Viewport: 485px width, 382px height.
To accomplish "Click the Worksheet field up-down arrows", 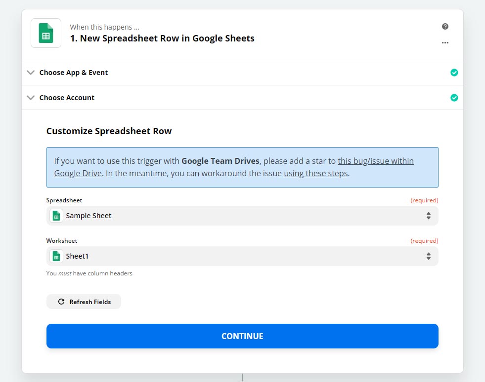I will click(429, 256).
